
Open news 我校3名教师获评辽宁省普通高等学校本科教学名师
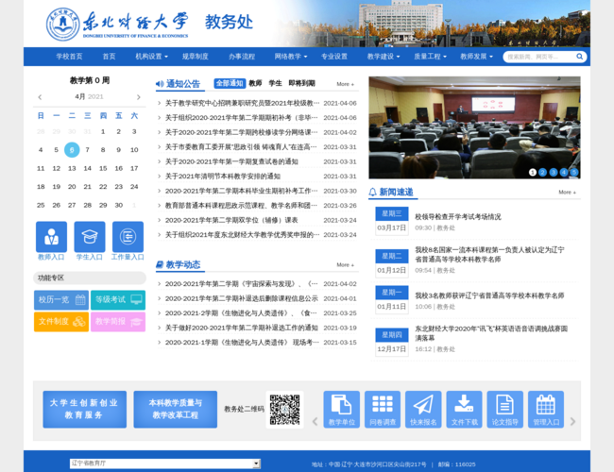click(x=489, y=295)
